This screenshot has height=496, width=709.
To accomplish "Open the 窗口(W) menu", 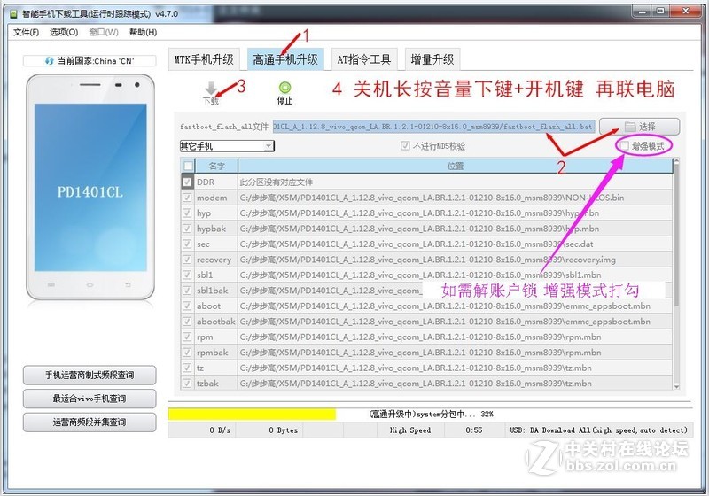I will pyautogui.click(x=104, y=32).
